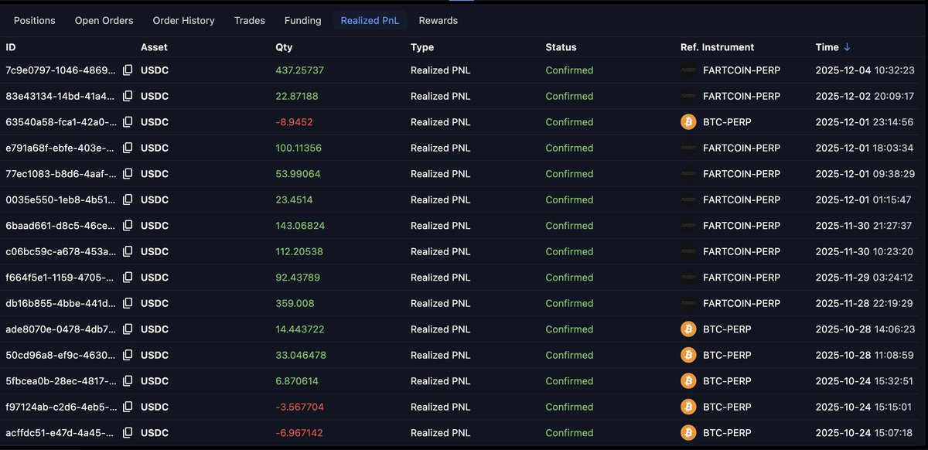Image resolution: width=928 pixels, height=450 pixels.
Task: Click the quantity 53.99064
Action: point(298,174)
